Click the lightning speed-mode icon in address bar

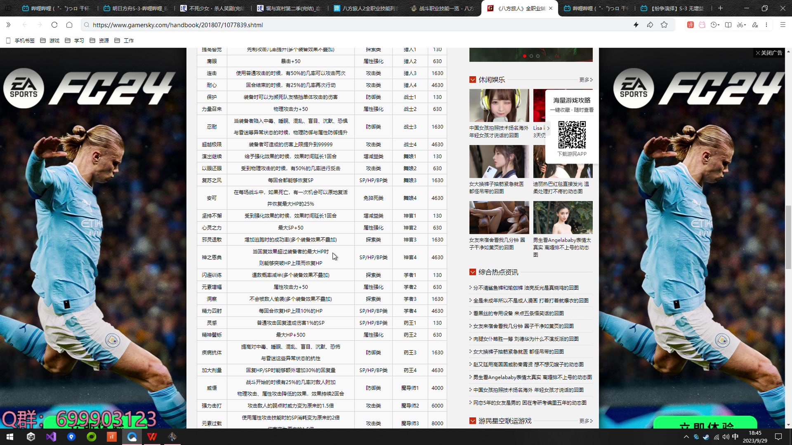click(636, 25)
